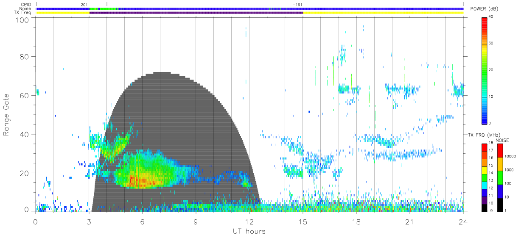Click the TX frequency legend label '9'
The width and height of the screenshot is (521, 240).
(x=491, y=210)
